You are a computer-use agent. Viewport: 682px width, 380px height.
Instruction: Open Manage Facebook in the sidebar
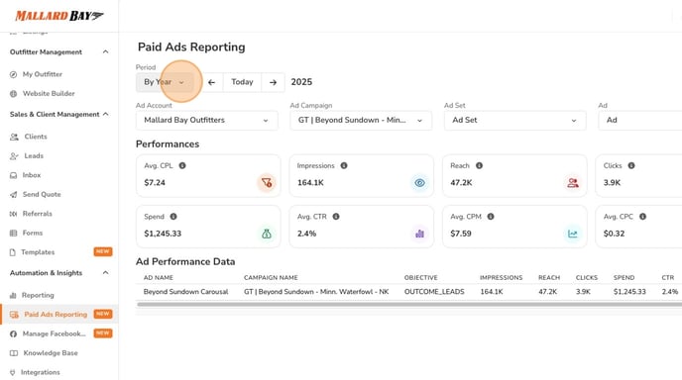click(x=54, y=333)
